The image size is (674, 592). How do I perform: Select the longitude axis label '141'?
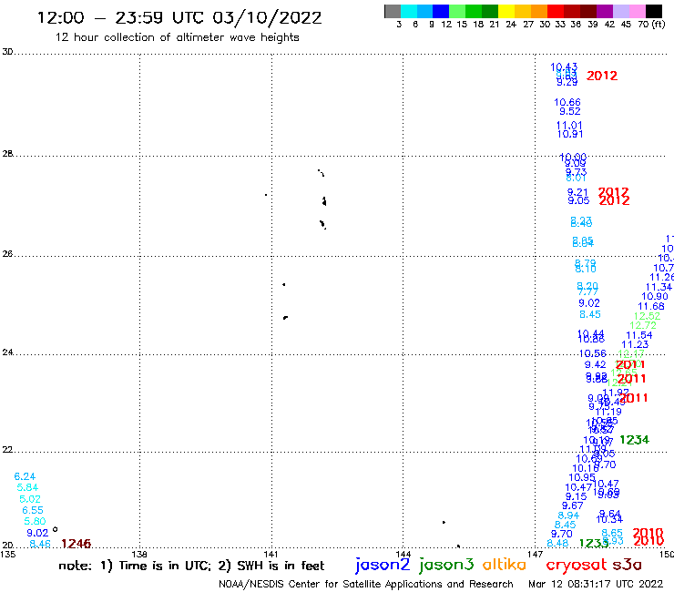point(271,554)
